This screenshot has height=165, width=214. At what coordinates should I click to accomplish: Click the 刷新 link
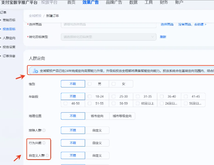coord(163,37)
